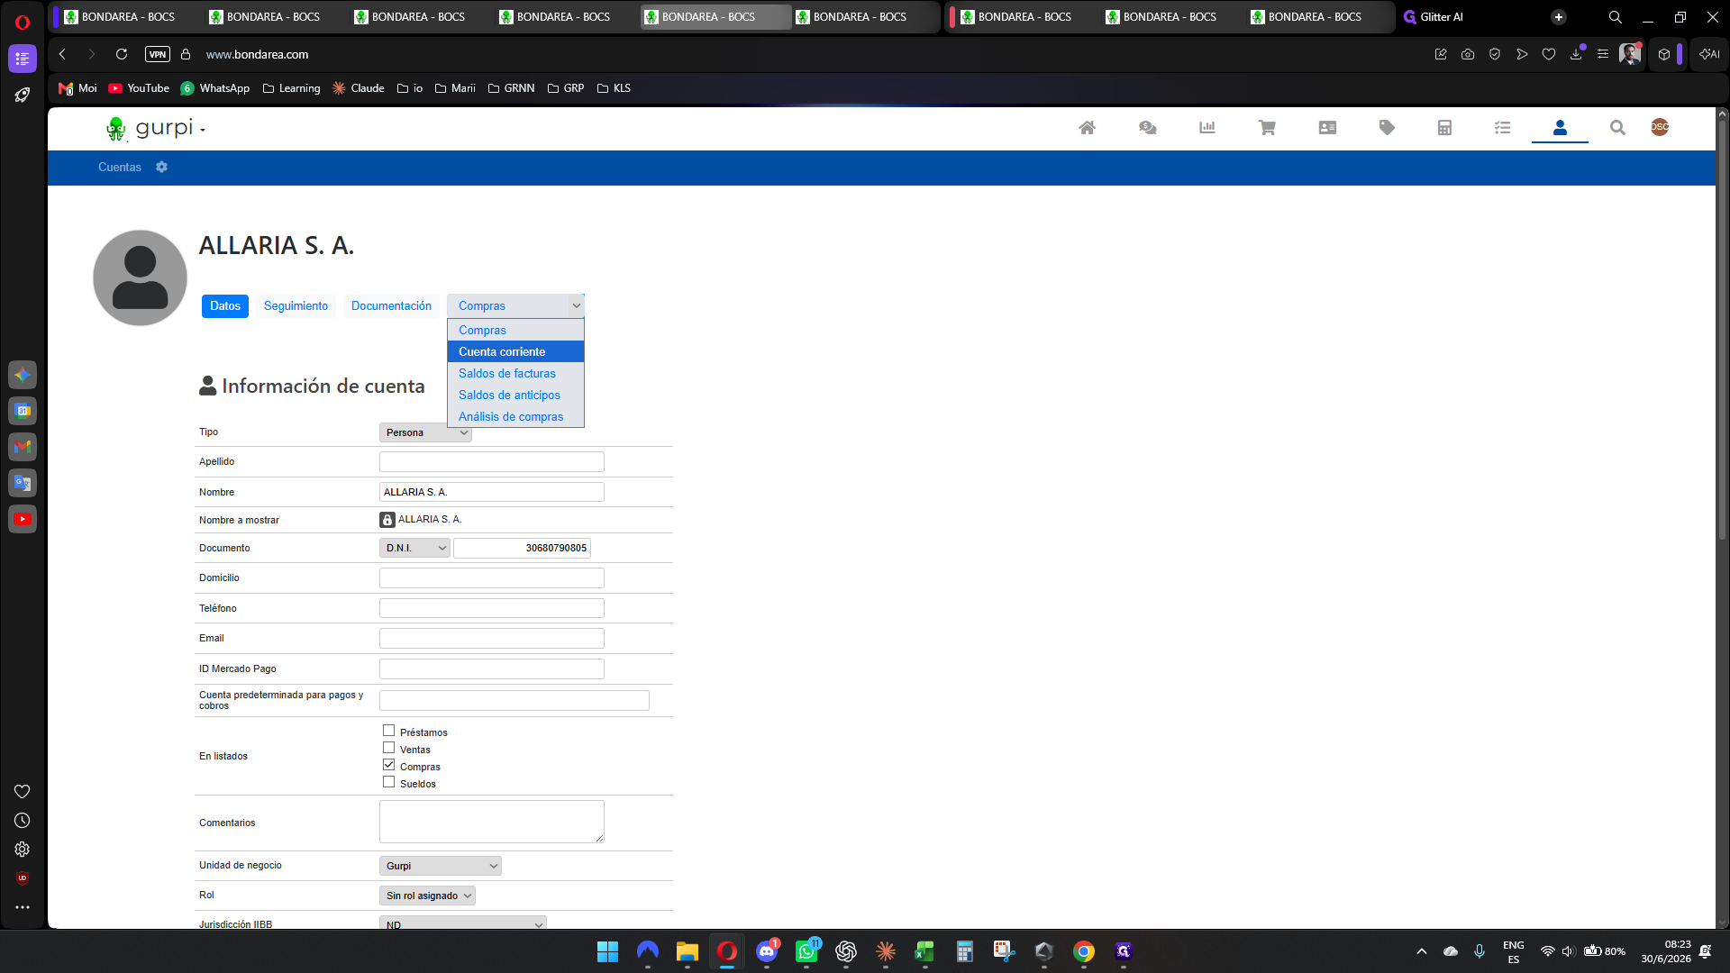Screen dimensions: 1730x973
Task: Open the task list icon in navbar
Action: click(x=1502, y=128)
